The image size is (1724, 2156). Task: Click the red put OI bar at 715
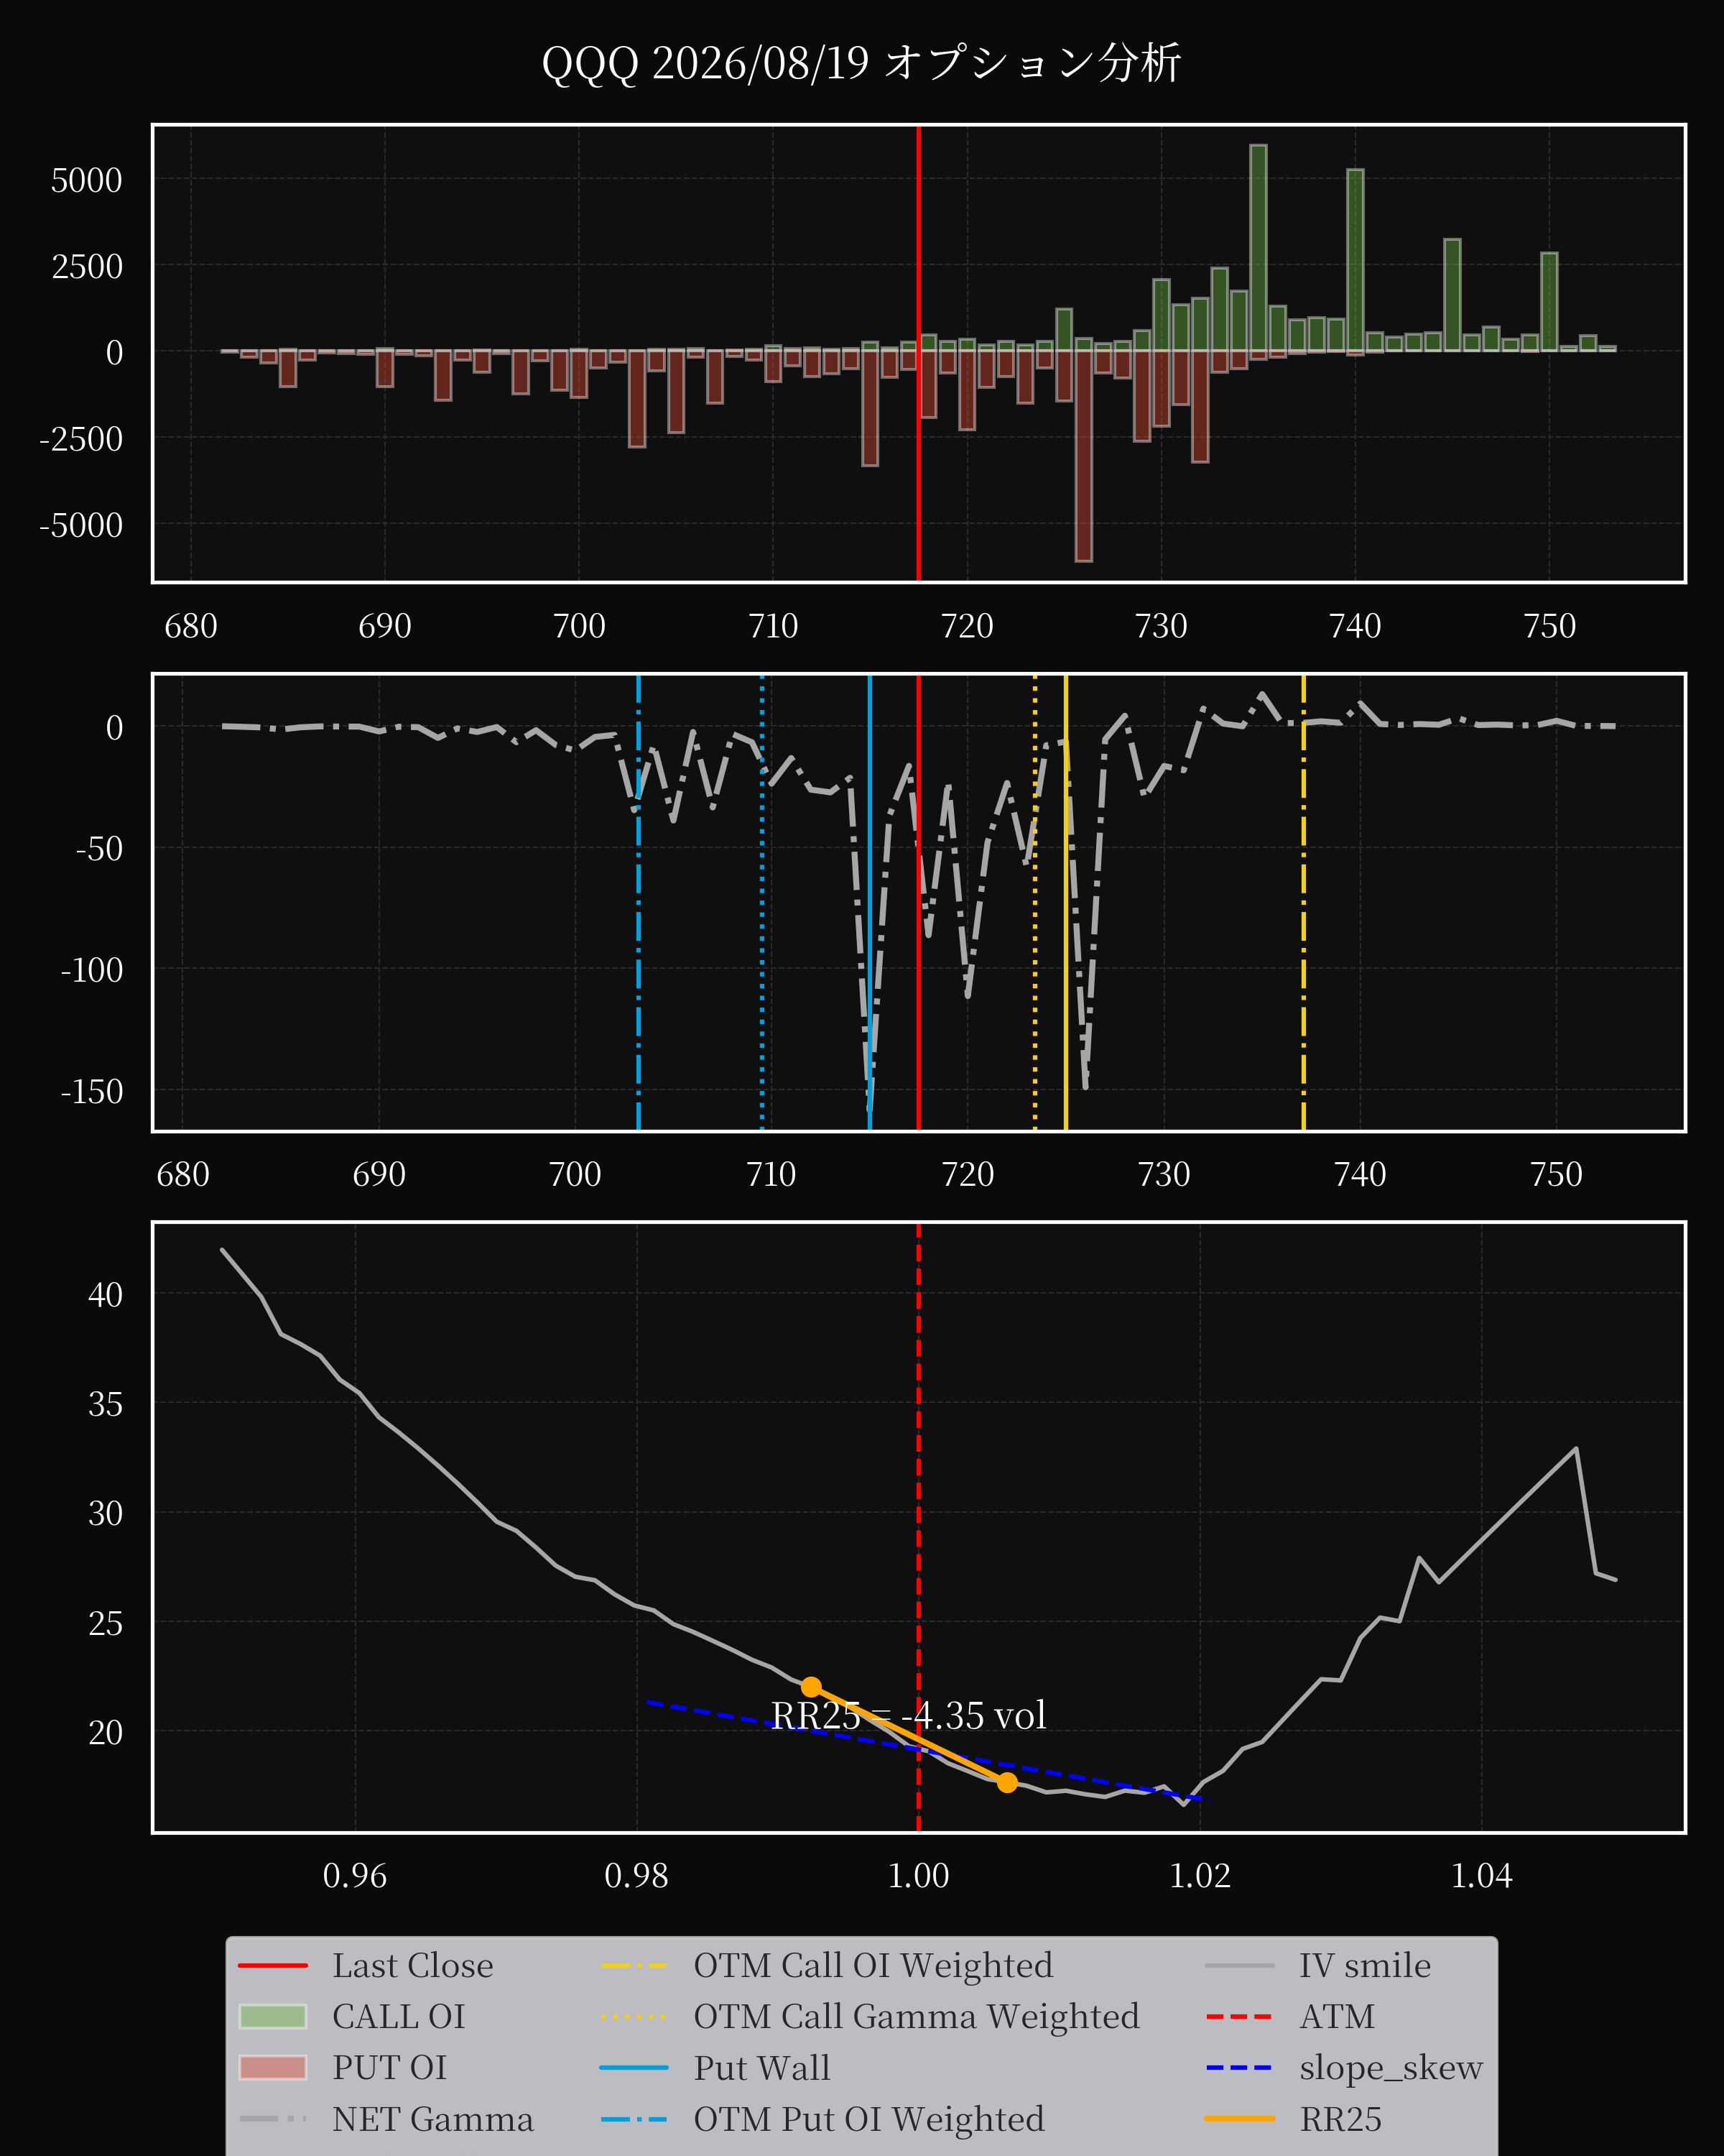pos(871,408)
